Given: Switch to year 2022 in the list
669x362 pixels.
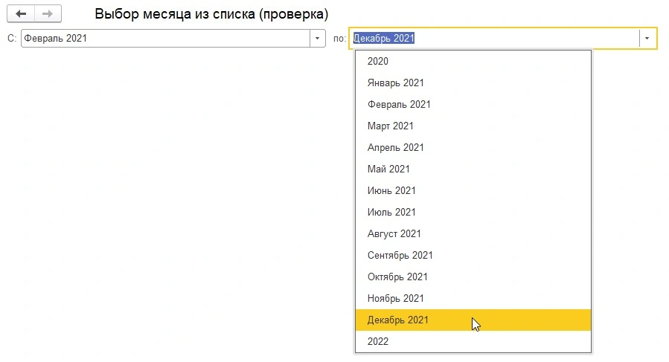Looking at the screenshot, I should click(x=378, y=342).
